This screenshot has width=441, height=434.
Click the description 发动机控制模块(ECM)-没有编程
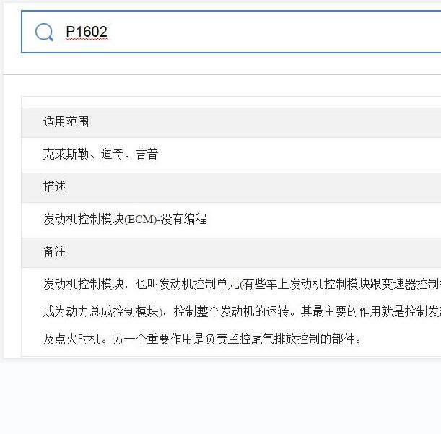pos(125,219)
